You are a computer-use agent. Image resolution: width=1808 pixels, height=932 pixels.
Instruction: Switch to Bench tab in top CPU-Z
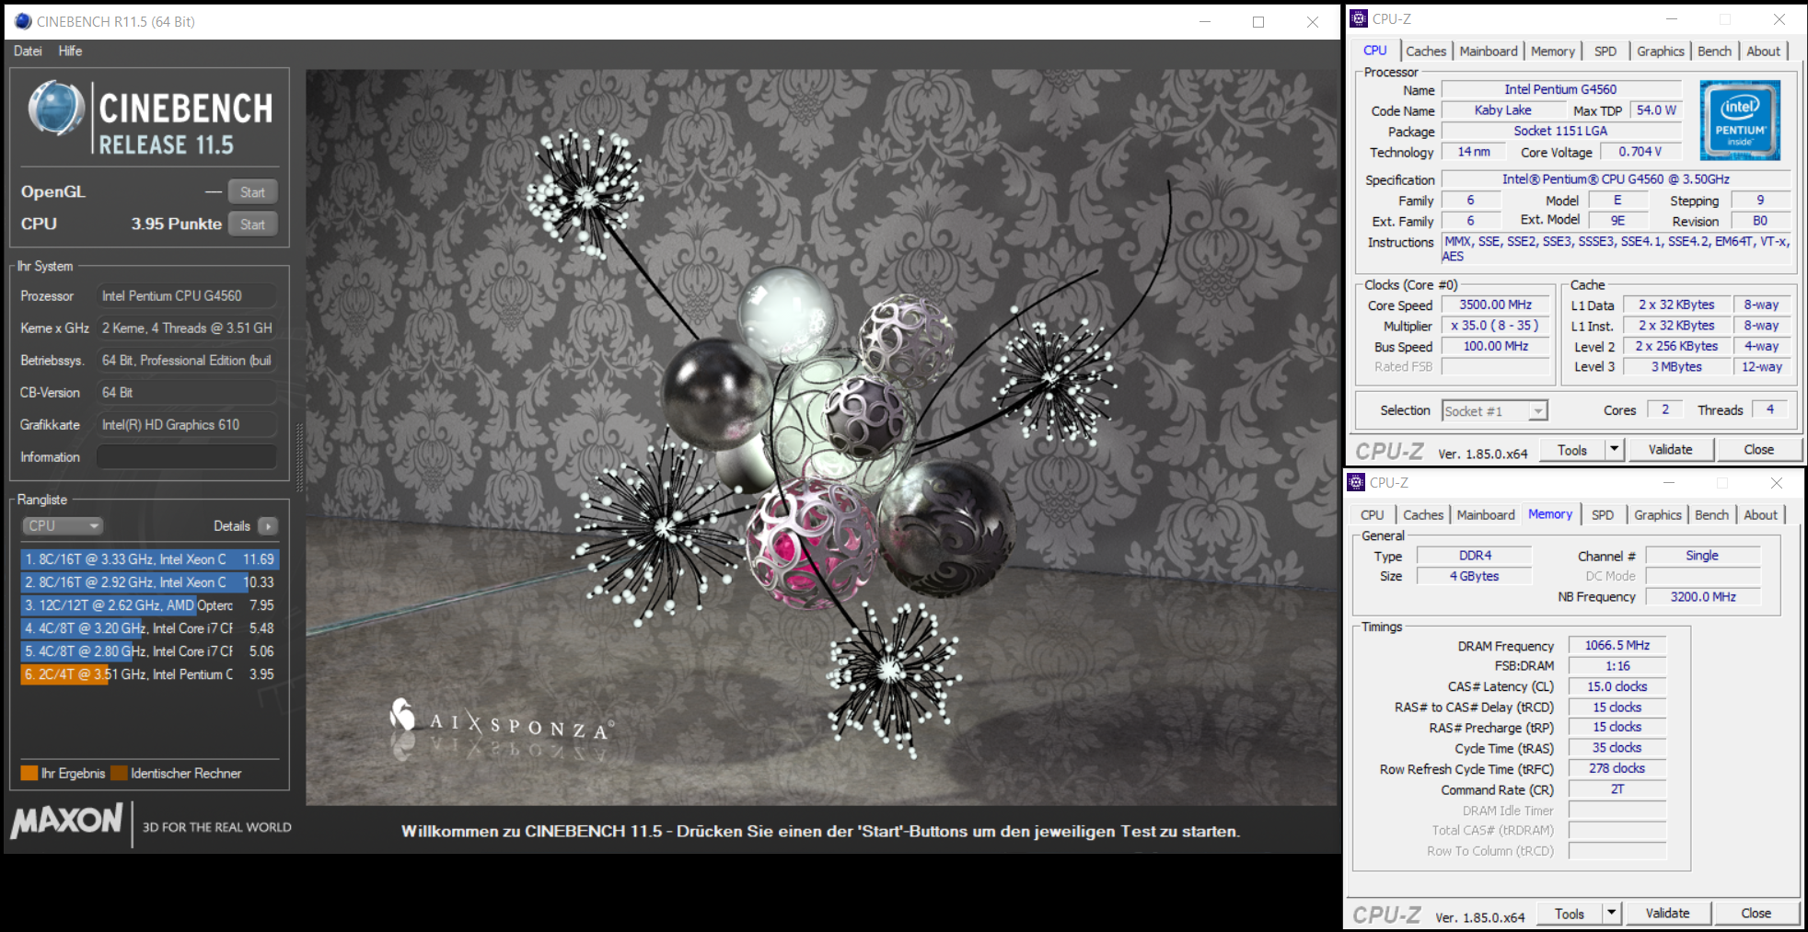pyautogui.click(x=1714, y=52)
